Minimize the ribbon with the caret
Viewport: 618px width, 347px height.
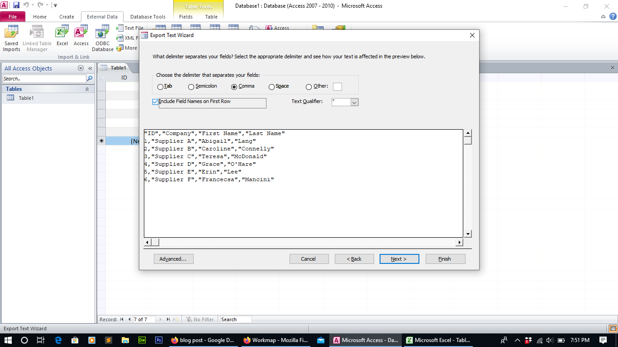pyautogui.click(x=603, y=17)
